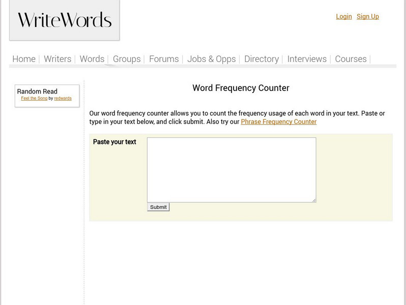Navigate to the Home menu item

coord(24,59)
